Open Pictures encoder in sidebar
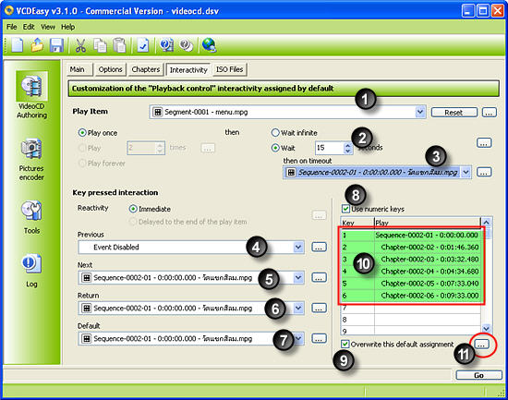 pos(31,159)
